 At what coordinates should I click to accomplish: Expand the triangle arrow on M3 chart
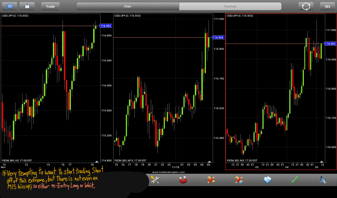click(x=321, y=161)
